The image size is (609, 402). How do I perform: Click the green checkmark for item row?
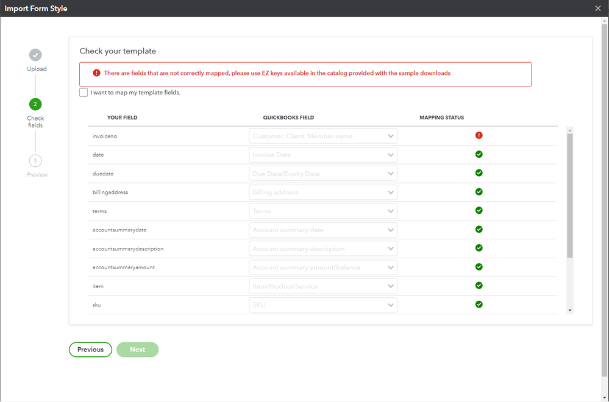[479, 286]
